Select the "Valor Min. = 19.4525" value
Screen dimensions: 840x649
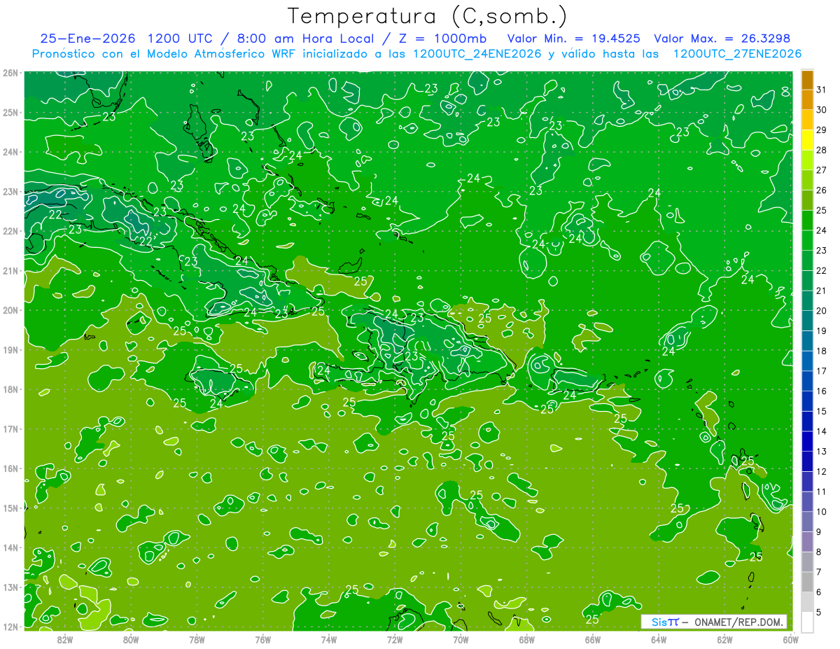[575, 39]
